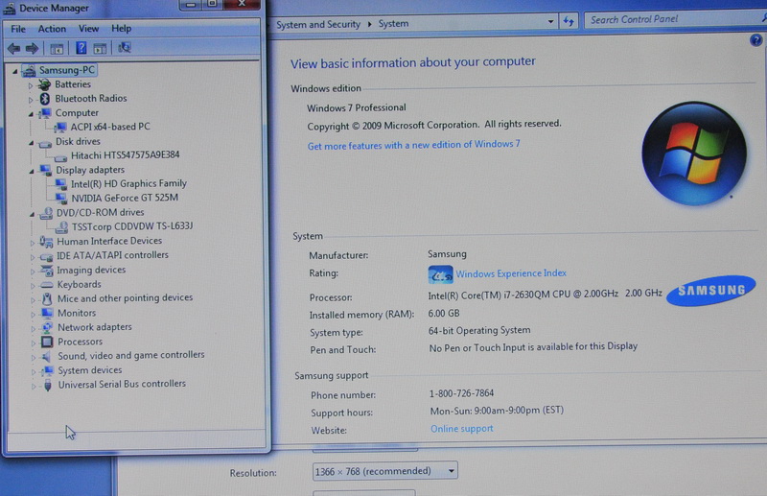This screenshot has width=767, height=496.
Task: Click the Keyboards icon
Action: (47, 285)
